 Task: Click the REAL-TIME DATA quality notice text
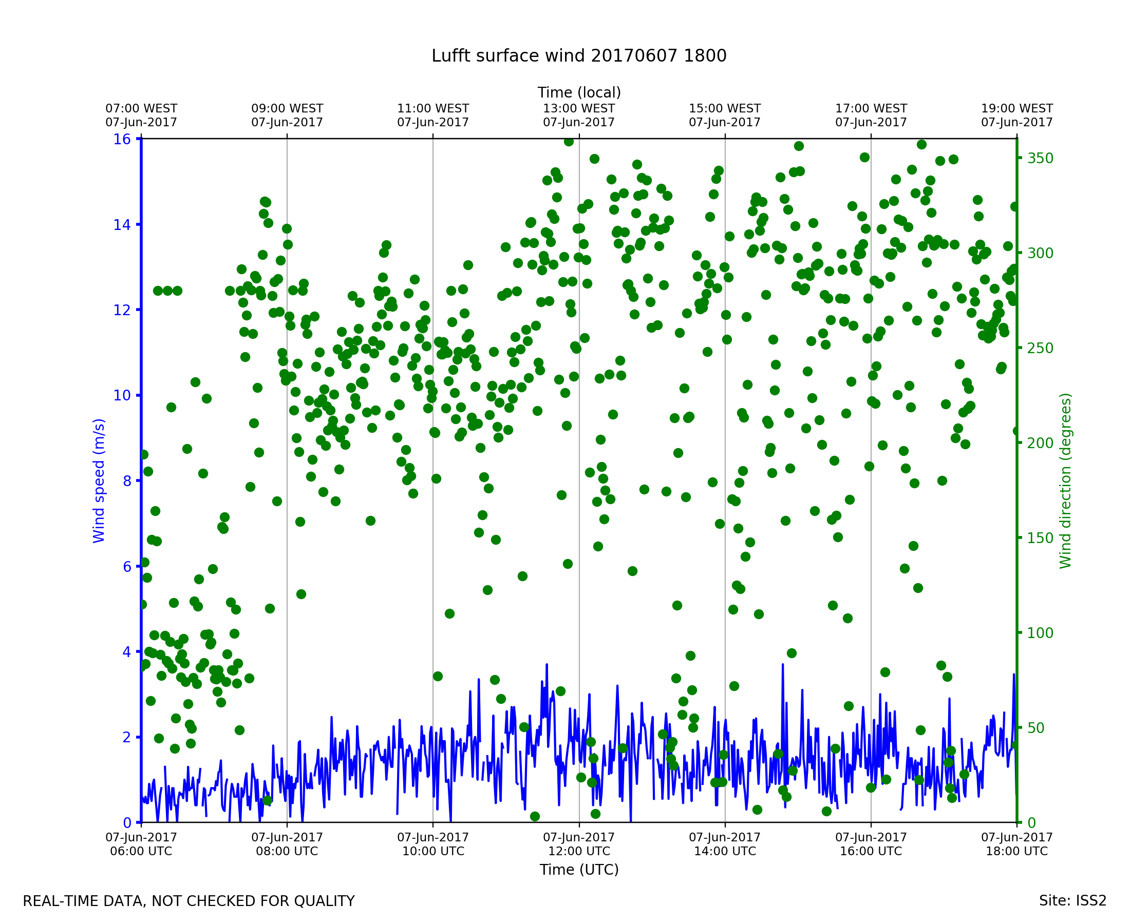click(x=189, y=901)
